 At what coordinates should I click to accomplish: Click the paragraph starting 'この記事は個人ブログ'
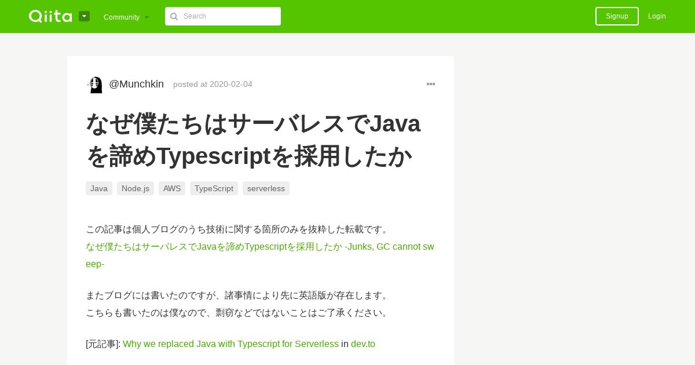[239, 229]
